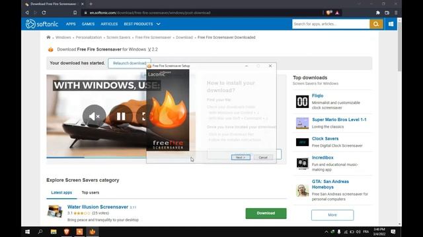Open Apps menu
Screen dimensions: 423x237
71,24
